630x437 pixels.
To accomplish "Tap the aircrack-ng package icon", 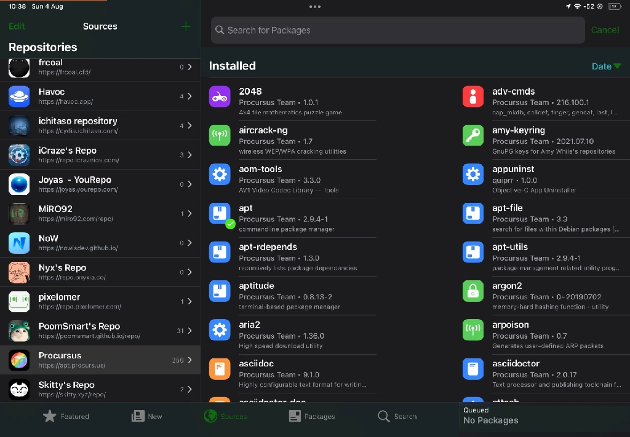I will 220,136.
